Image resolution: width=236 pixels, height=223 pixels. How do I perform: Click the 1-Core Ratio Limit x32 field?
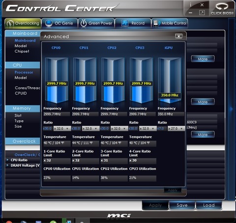(x=57, y=161)
